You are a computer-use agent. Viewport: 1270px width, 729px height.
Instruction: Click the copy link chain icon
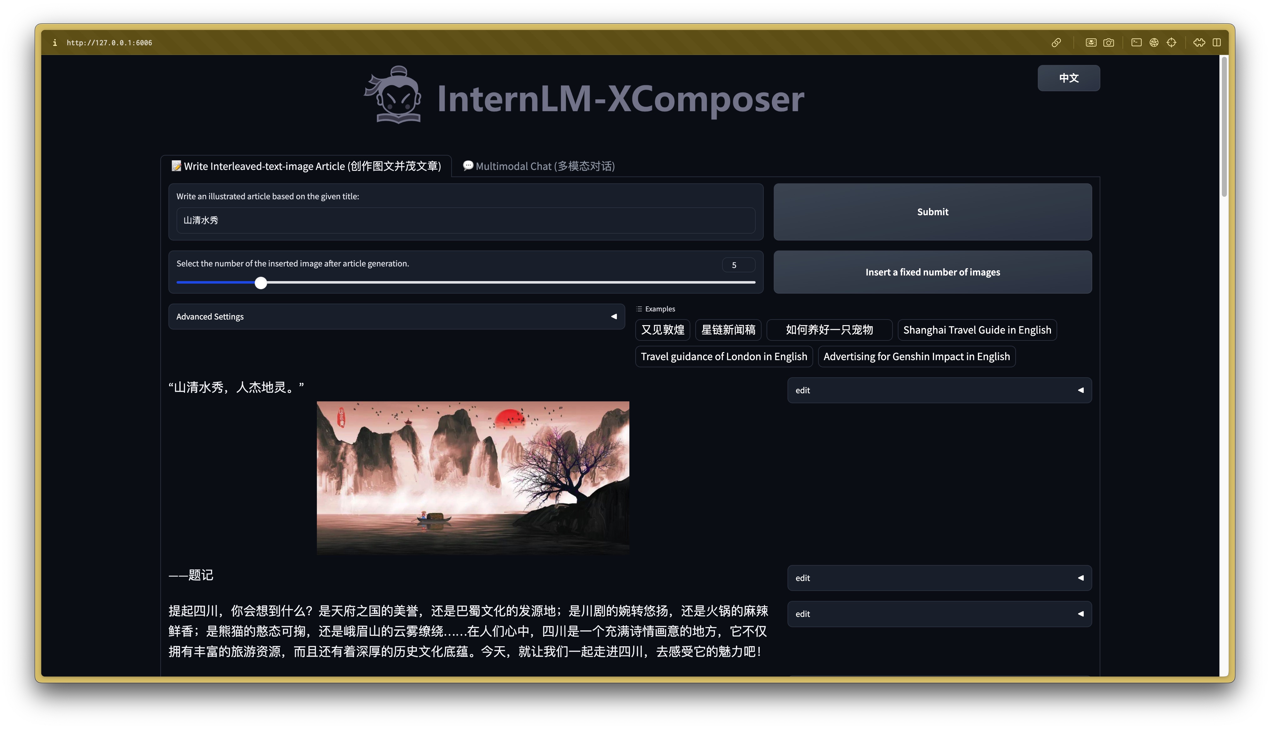(x=1056, y=42)
